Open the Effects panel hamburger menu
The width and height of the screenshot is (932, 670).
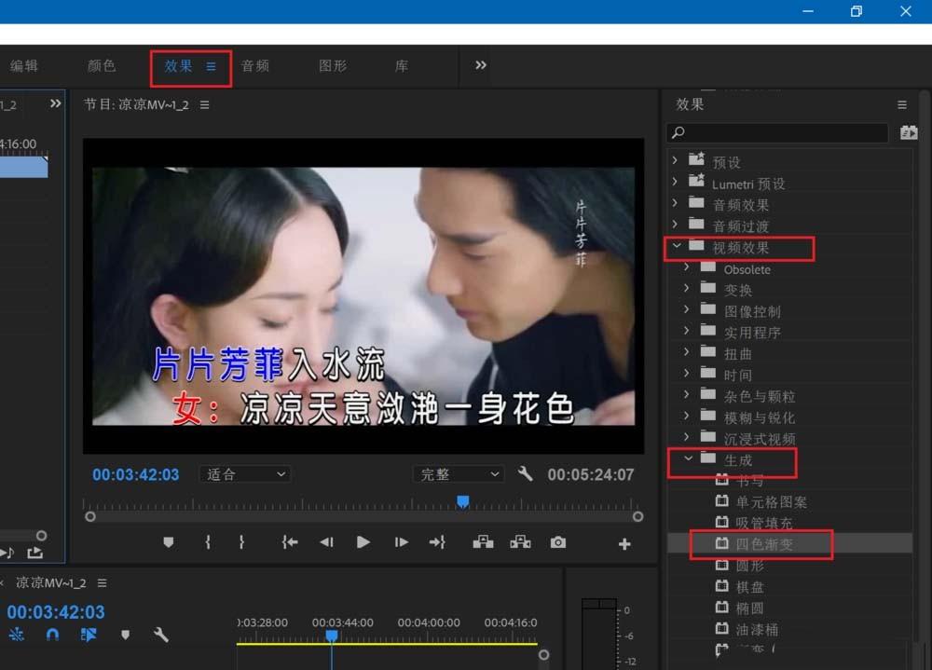[x=901, y=104]
